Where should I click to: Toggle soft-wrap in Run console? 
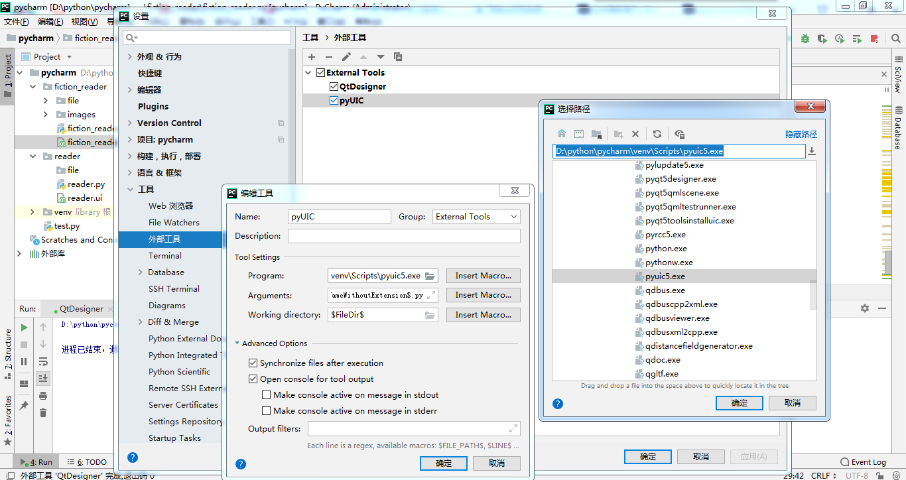click(x=43, y=361)
